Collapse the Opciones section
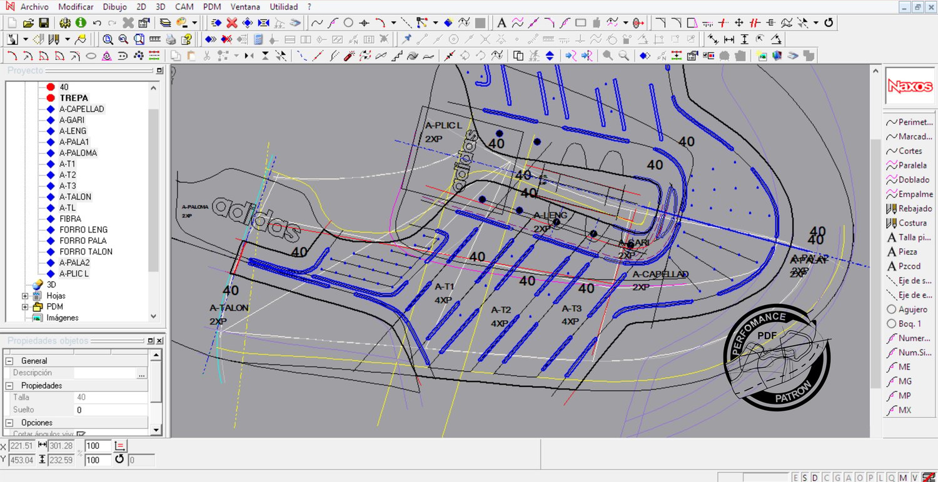 click(9, 423)
